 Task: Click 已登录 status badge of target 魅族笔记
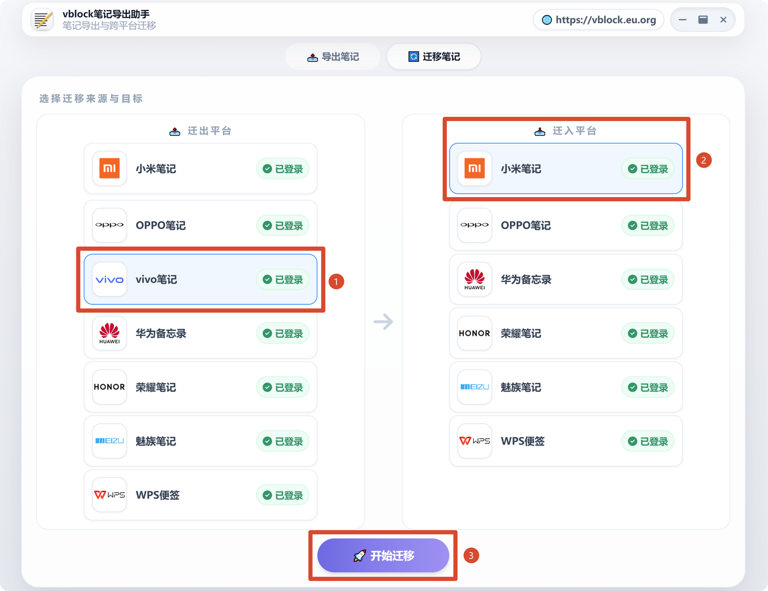pos(648,387)
